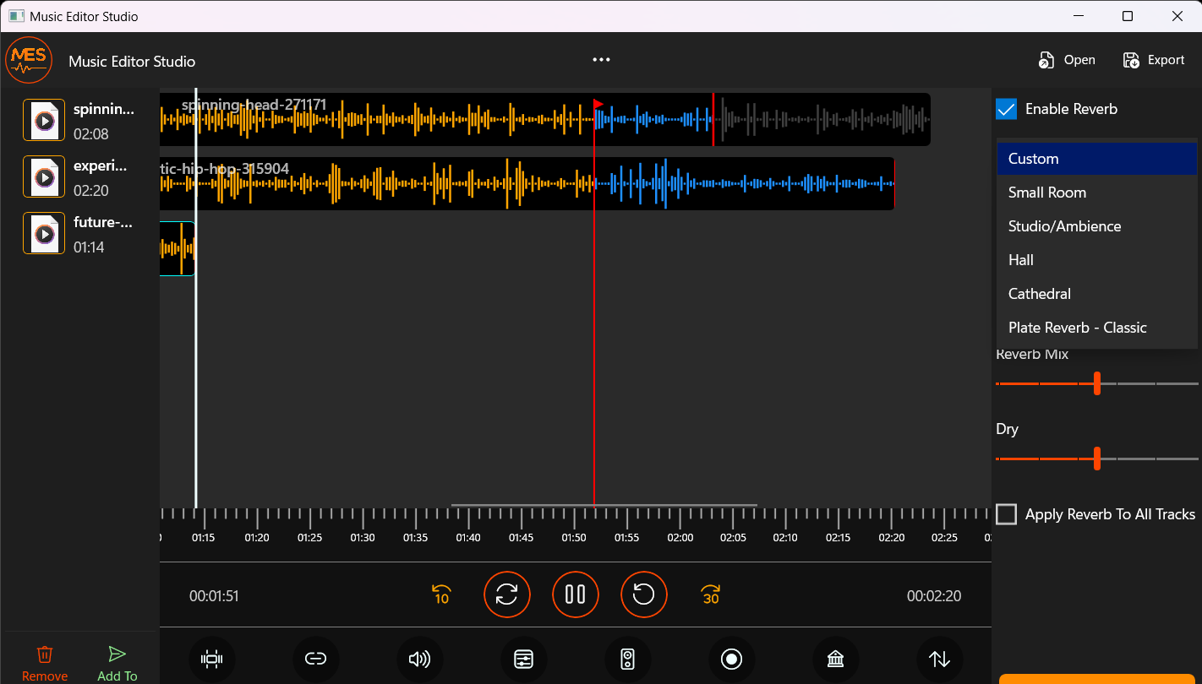Select Plate Reverb - Classic preset

[x=1077, y=327]
